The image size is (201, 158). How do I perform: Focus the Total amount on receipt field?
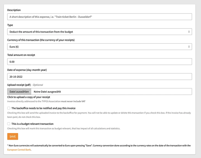click(99, 62)
